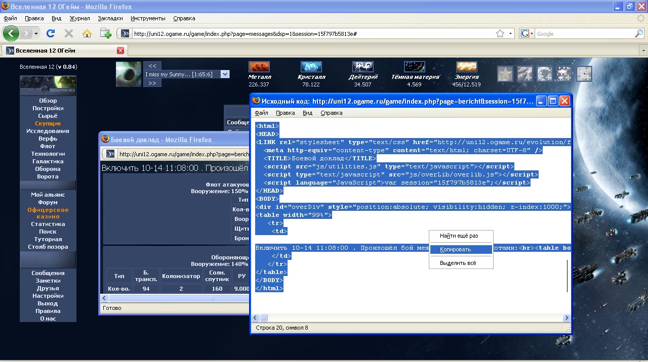Open the Постройки sidebar link

click(48, 108)
